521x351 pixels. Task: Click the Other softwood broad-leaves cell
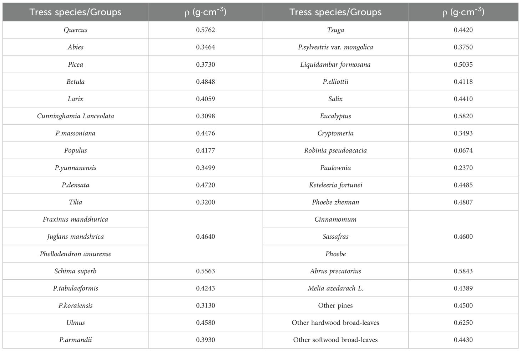pos(335,340)
